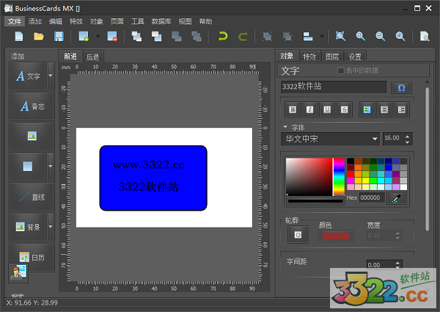Viewport: 440px width, 312px height.
Task: Expand the 背景 tool dropdown arrow
Action: [x=51, y=226]
